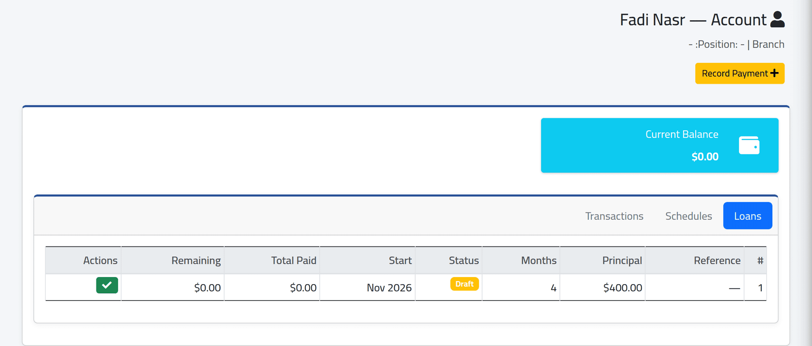The height and width of the screenshot is (346, 812).
Task: Click the Position and Branch subtitle text
Action: 736,44
